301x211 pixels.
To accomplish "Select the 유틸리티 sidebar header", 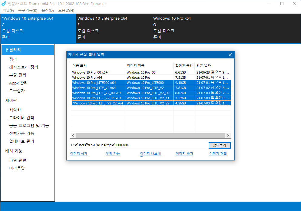I will click(x=28, y=50).
